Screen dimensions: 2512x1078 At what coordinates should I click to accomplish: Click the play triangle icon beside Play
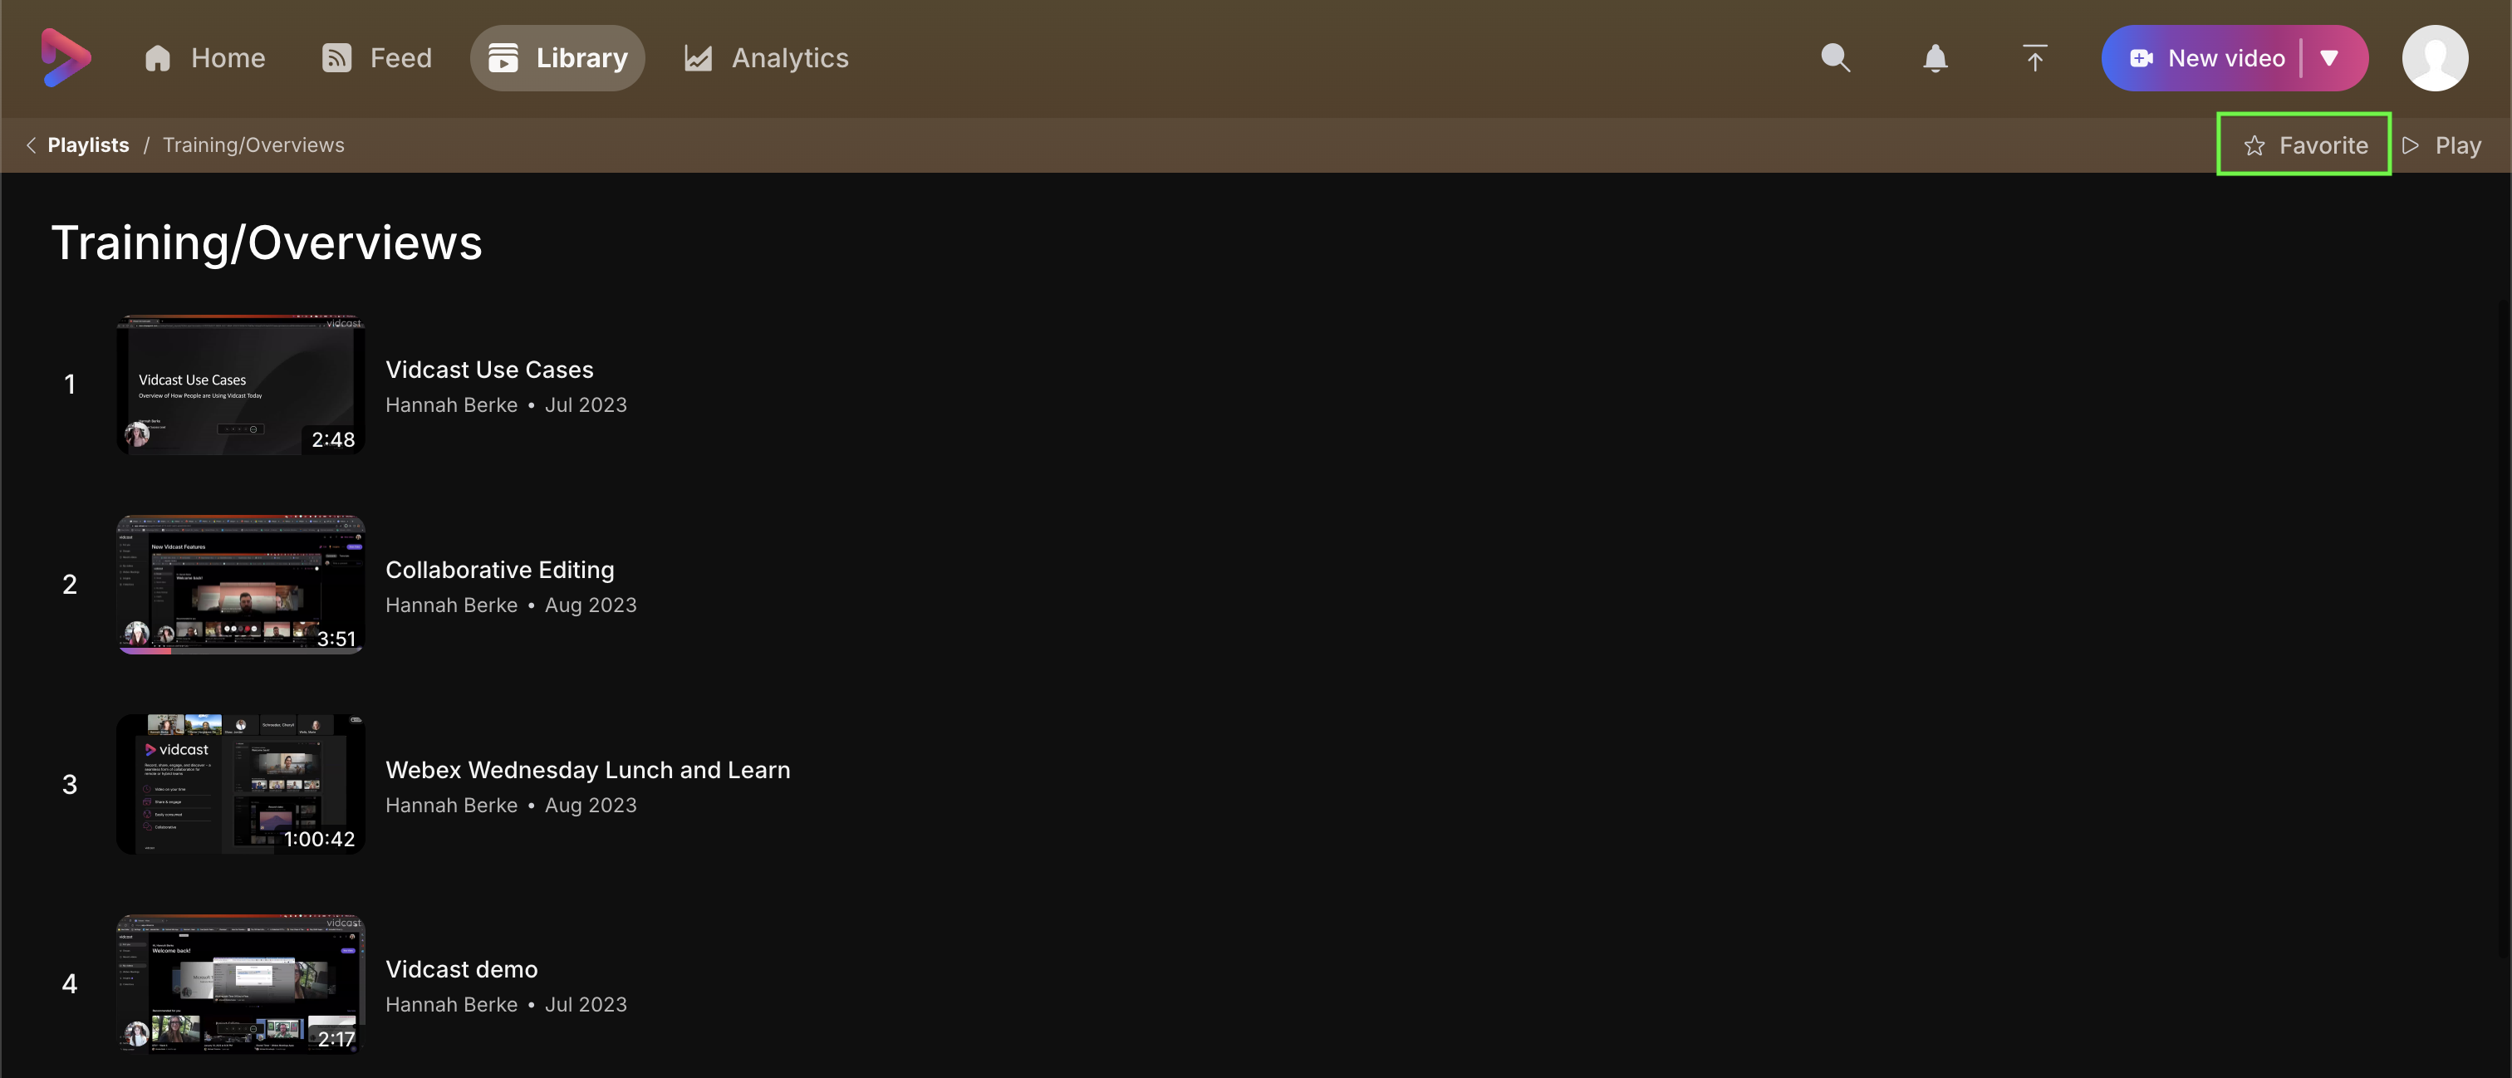(x=2411, y=145)
